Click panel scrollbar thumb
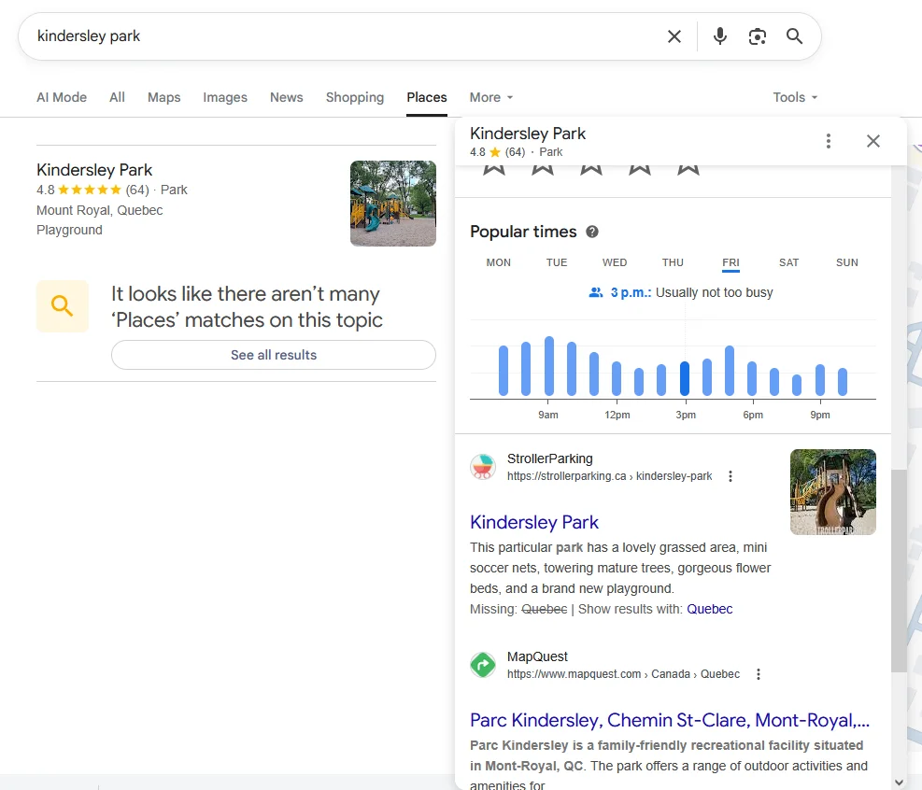922x790 pixels. click(899, 571)
